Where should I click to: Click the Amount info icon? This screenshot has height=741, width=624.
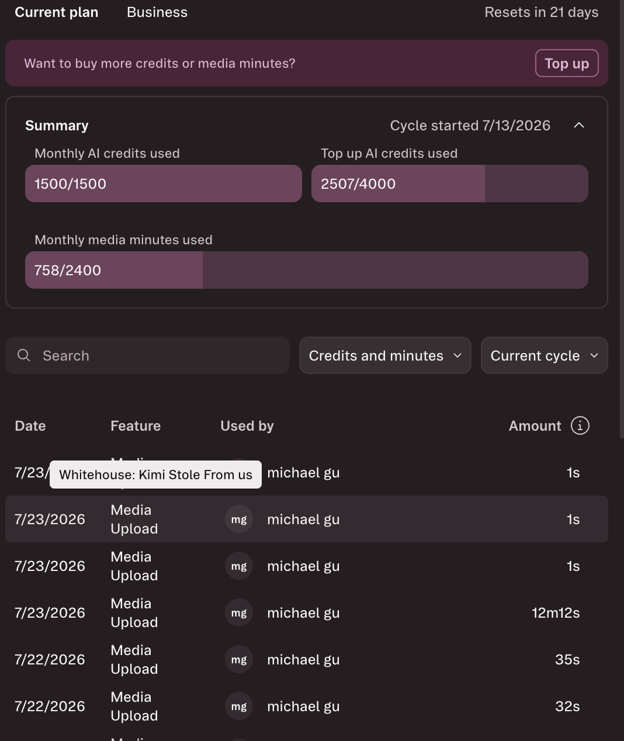(x=580, y=425)
